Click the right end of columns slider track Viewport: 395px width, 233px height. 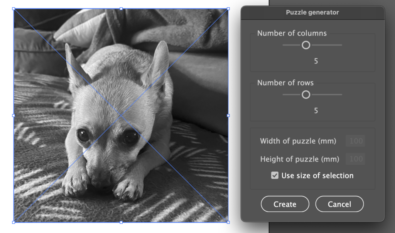[x=341, y=45]
